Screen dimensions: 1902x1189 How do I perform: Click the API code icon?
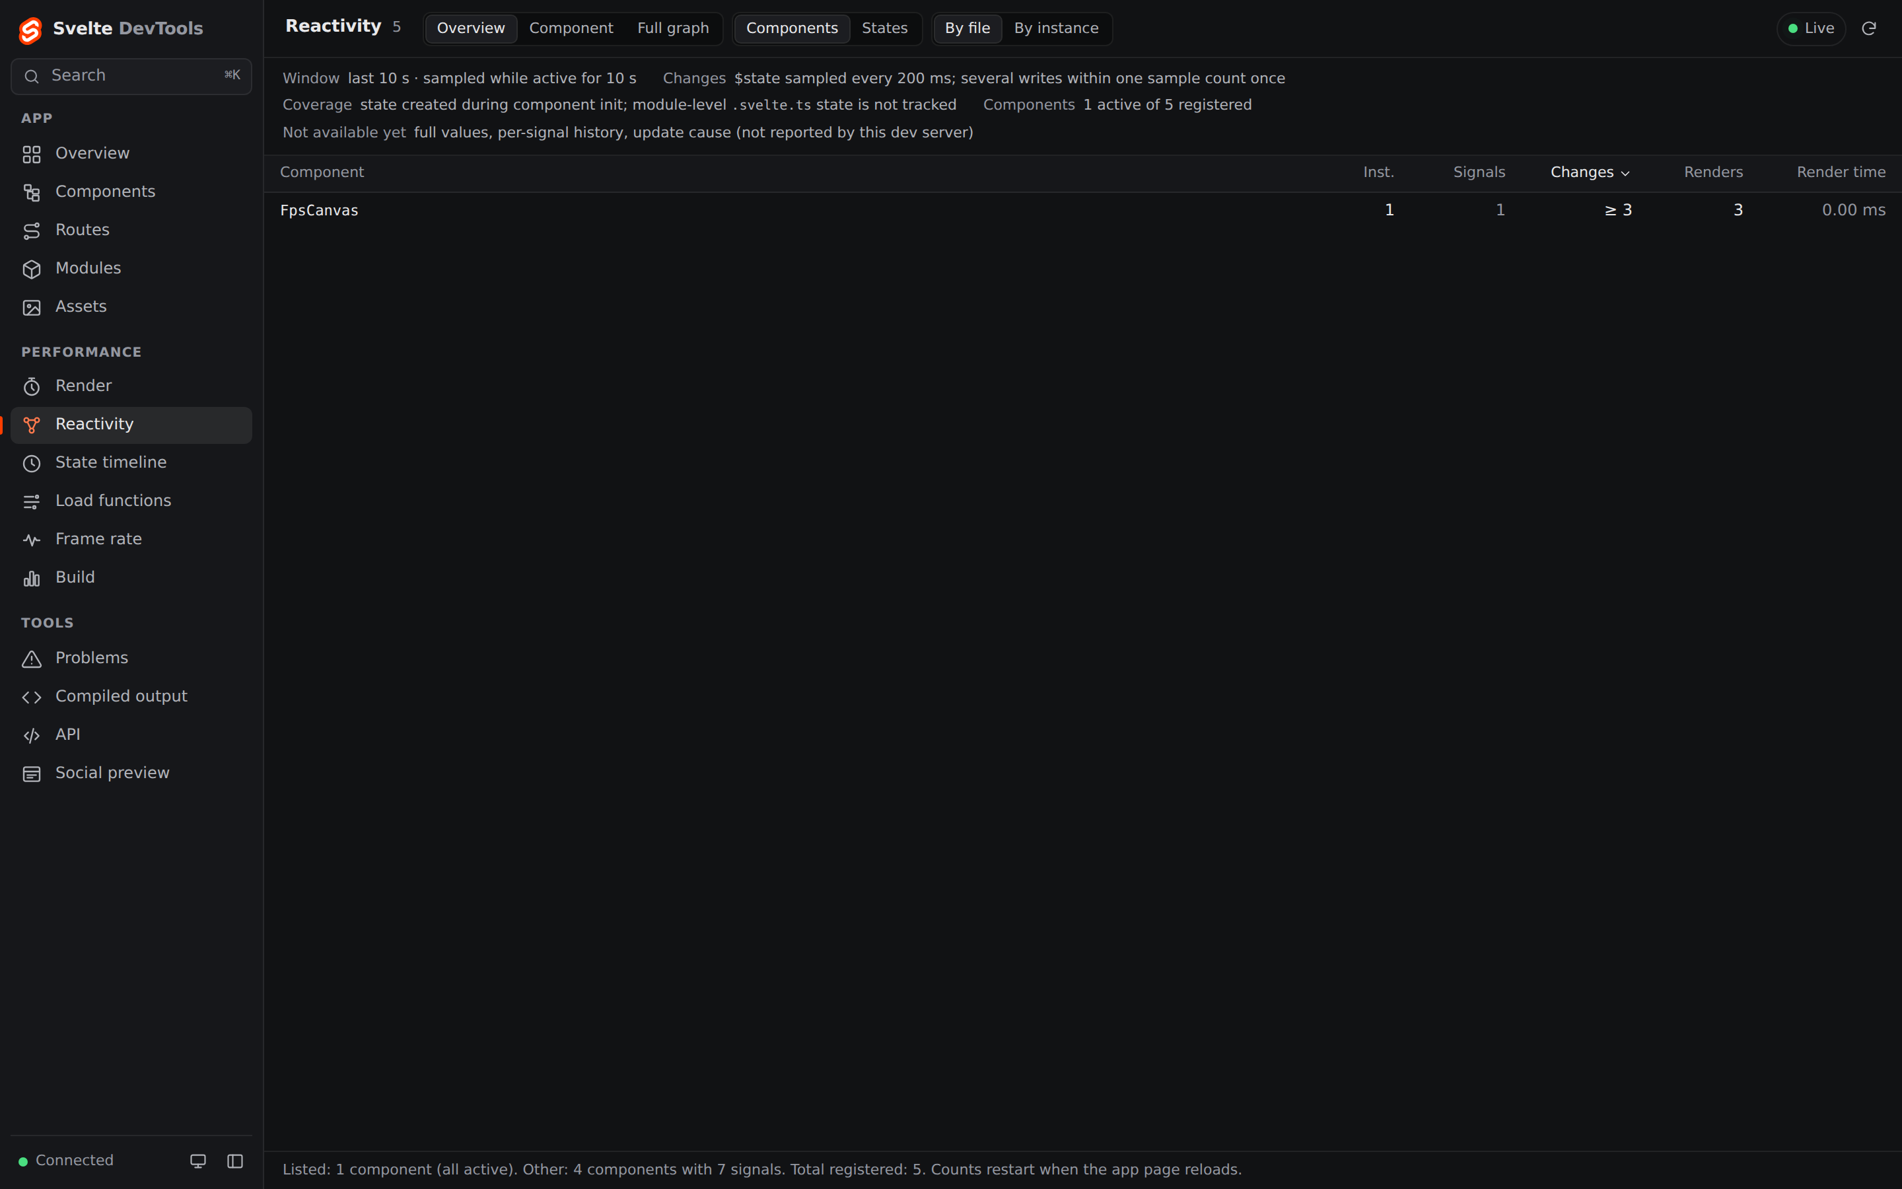point(32,735)
